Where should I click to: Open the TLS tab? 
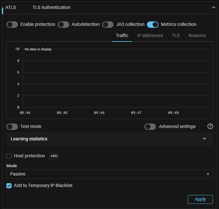(x=176, y=35)
